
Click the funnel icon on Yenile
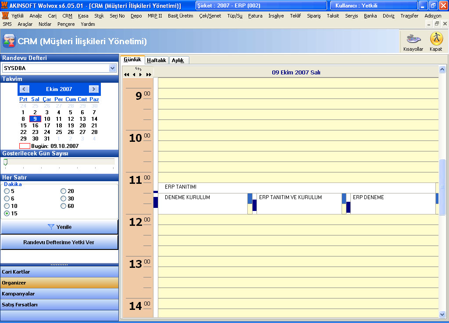(x=51, y=227)
